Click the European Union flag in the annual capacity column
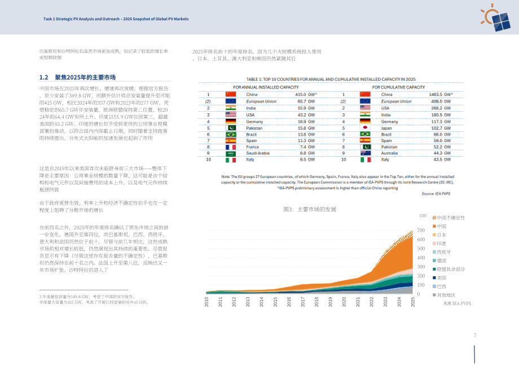 (231, 101)
